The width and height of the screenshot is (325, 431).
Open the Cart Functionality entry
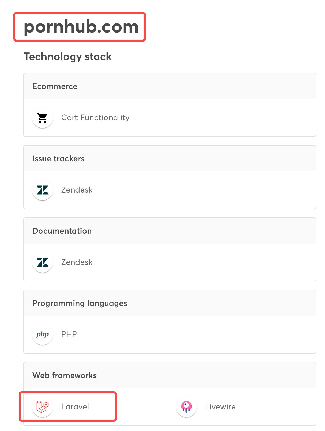95,118
